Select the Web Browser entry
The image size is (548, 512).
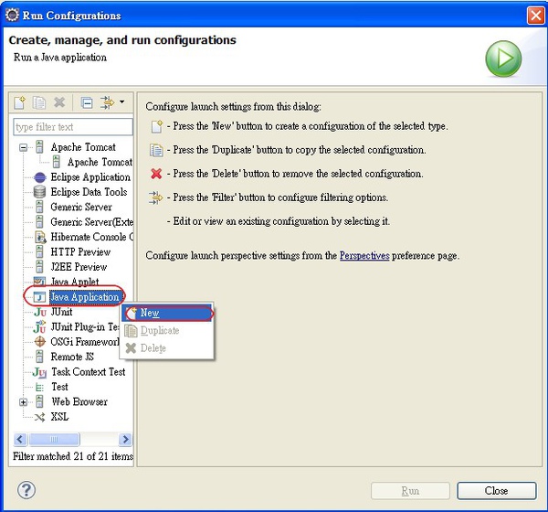[79, 401]
